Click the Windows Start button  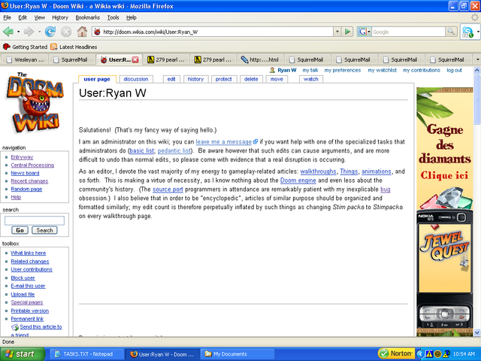[x=23, y=354]
